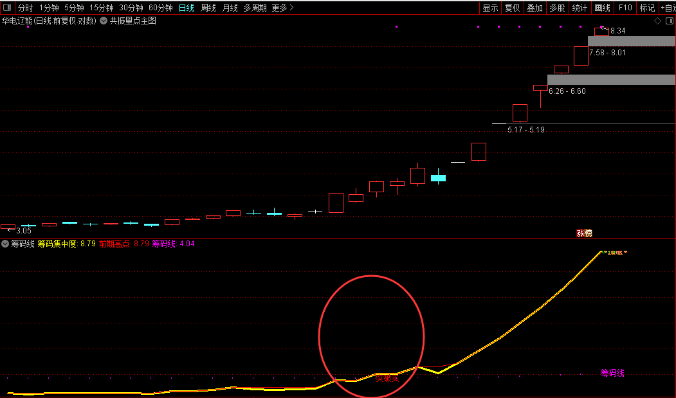Click the magenta 筹码线 label in subchart
Image resolution: width=676 pixels, height=398 pixels.
[x=612, y=373]
